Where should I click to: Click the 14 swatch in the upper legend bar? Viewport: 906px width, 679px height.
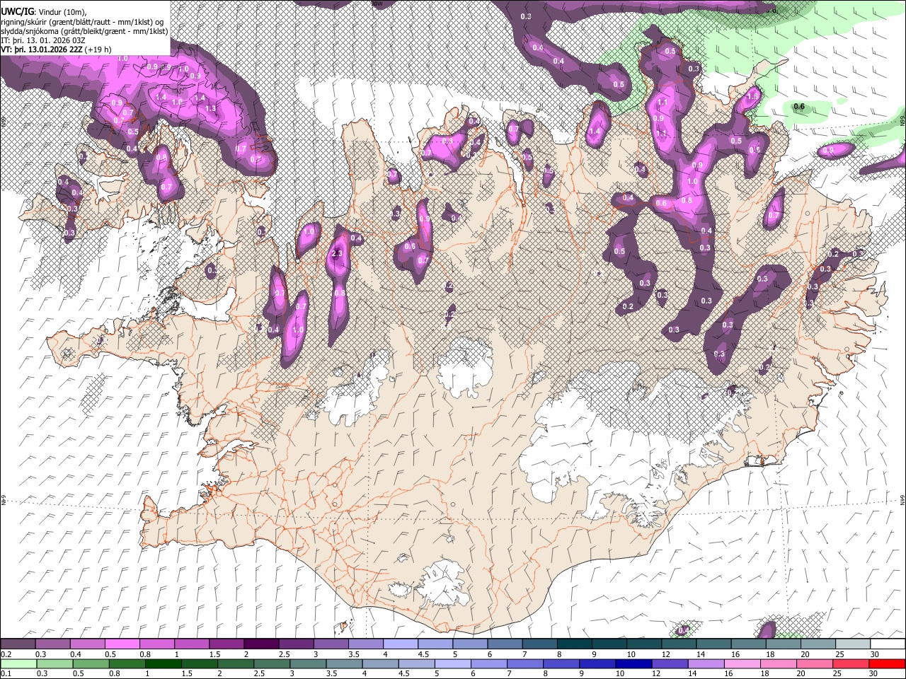714,644
